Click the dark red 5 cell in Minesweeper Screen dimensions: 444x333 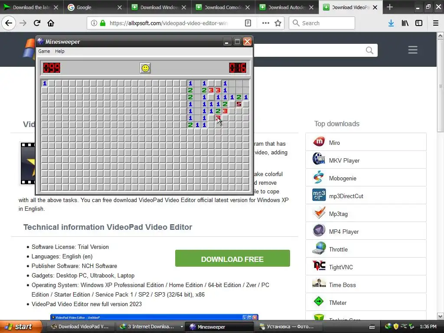coord(239,104)
